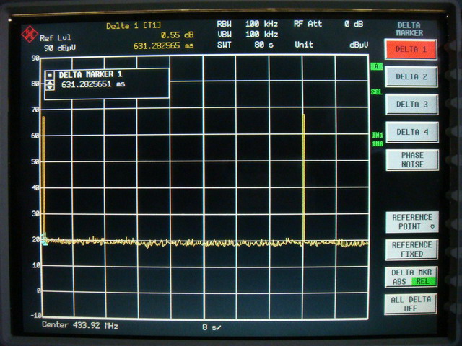Click the 'RF Att' label

308,24
